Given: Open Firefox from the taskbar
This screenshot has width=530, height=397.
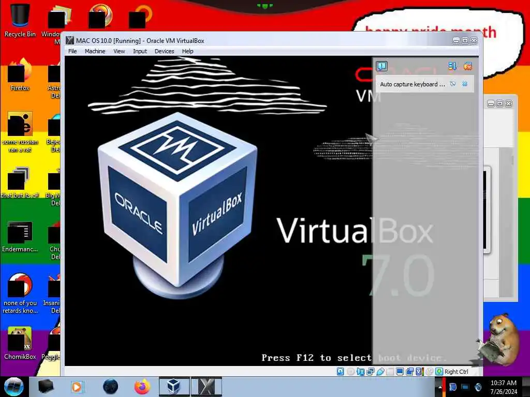Looking at the screenshot, I should click(142, 387).
